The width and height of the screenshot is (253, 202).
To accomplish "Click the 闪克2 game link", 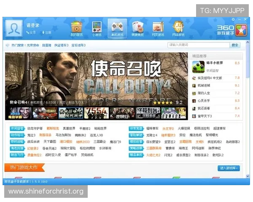I will tap(168, 155).
